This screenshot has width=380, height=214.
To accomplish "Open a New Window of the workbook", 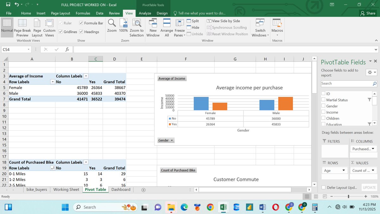I will 153,27.
